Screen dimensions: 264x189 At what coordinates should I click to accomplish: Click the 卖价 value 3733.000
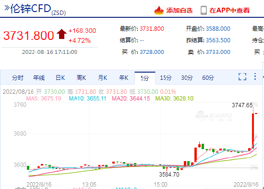(x=218, y=52)
